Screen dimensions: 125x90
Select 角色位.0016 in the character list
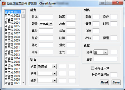tap(13, 65)
